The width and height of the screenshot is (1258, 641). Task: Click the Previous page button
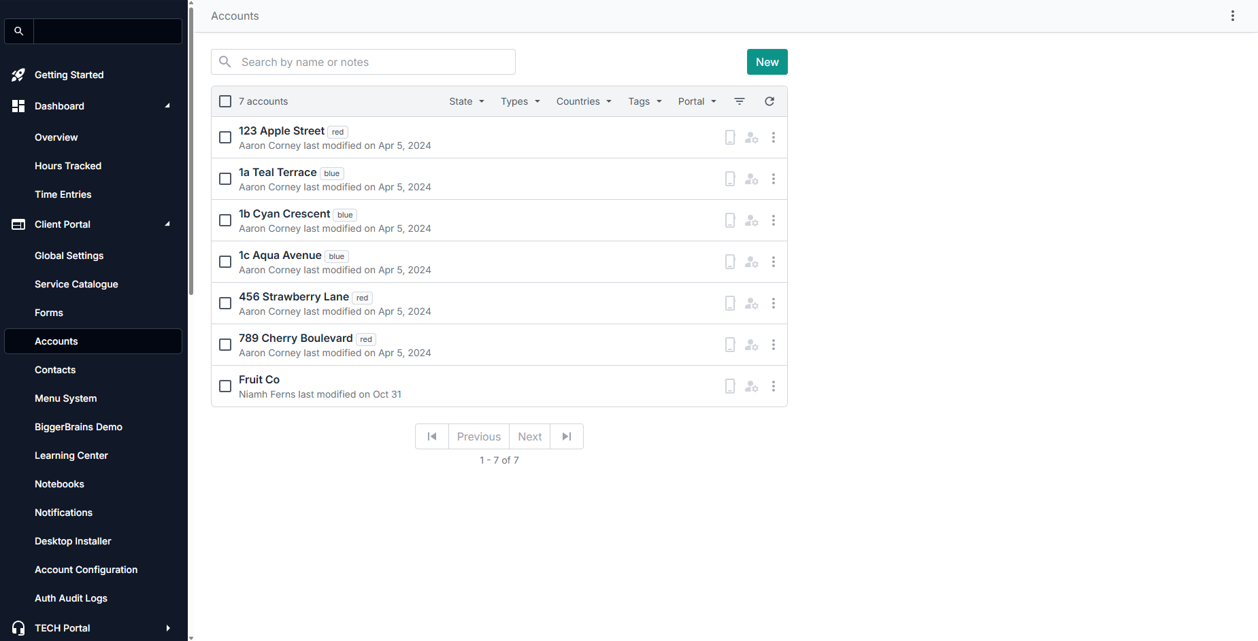click(x=479, y=436)
